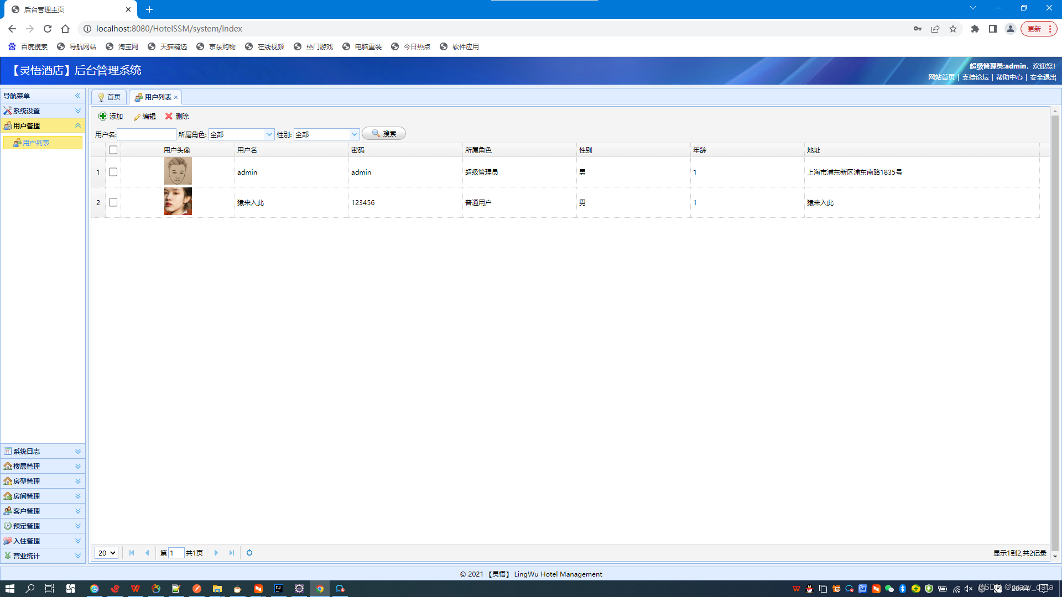Jump to the last page arrow
This screenshot has height=597, width=1062.
tap(232, 553)
